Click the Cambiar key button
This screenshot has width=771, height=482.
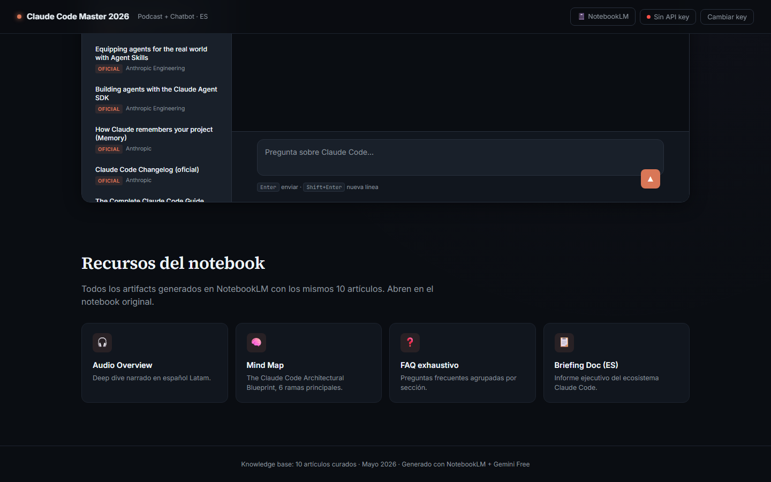(727, 17)
